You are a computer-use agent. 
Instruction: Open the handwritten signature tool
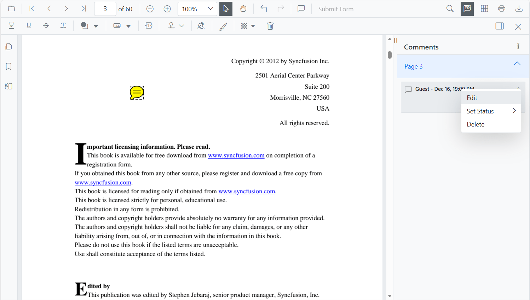(x=201, y=25)
